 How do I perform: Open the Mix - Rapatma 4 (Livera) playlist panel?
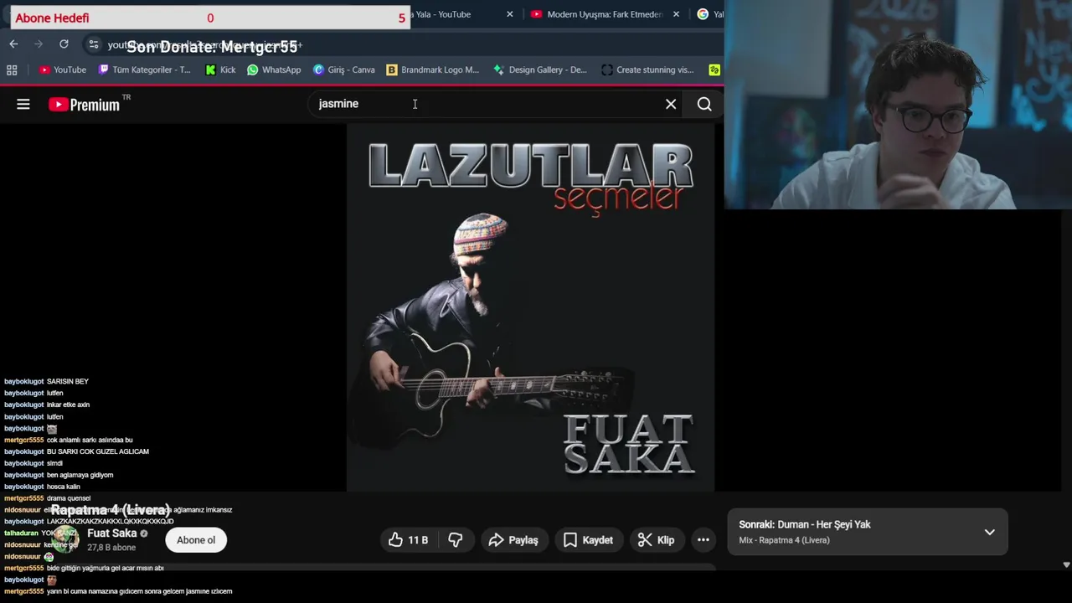click(867, 532)
